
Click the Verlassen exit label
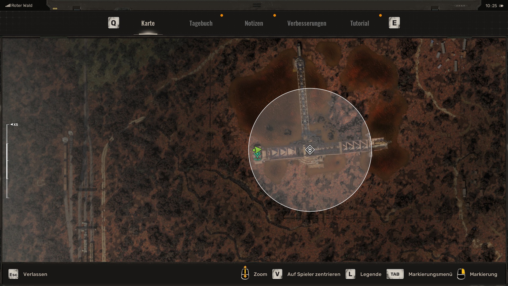(35, 274)
